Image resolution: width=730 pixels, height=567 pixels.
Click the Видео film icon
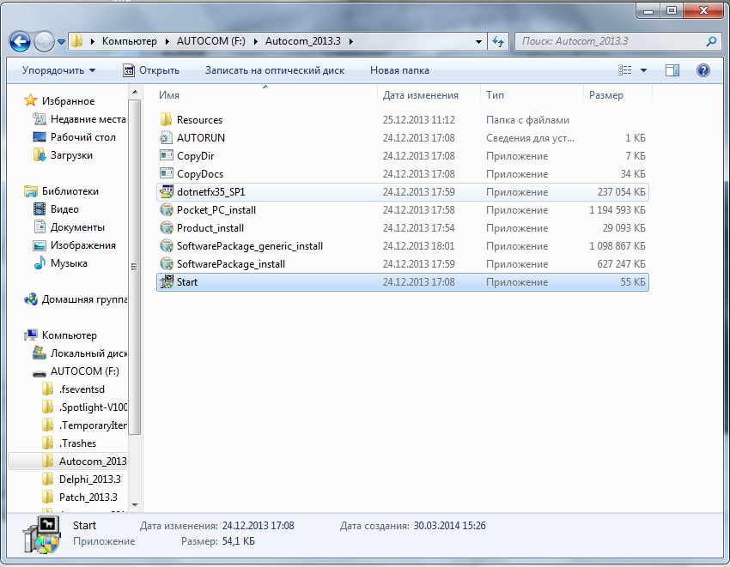pos(40,208)
